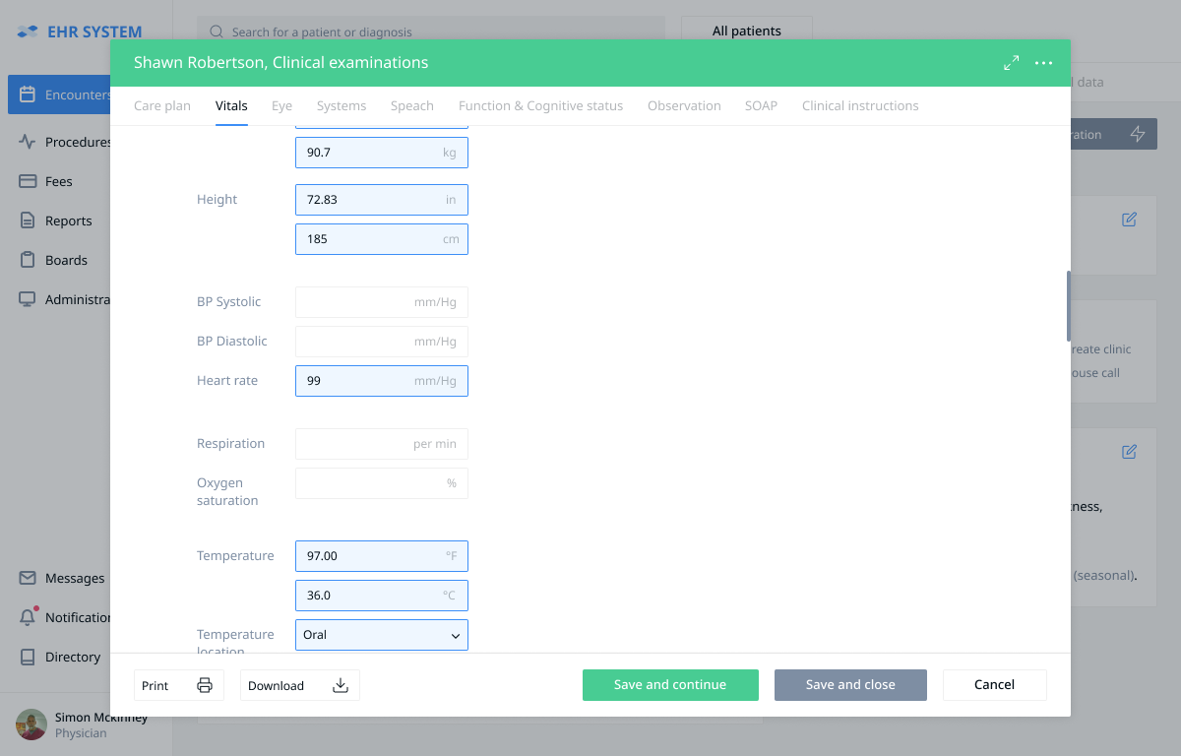Click the search magnifier icon
The height and width of the screenshot is (756, 1181).
pos(217,31)
